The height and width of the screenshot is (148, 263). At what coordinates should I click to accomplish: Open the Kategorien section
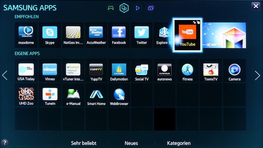[x=179, y=143]
